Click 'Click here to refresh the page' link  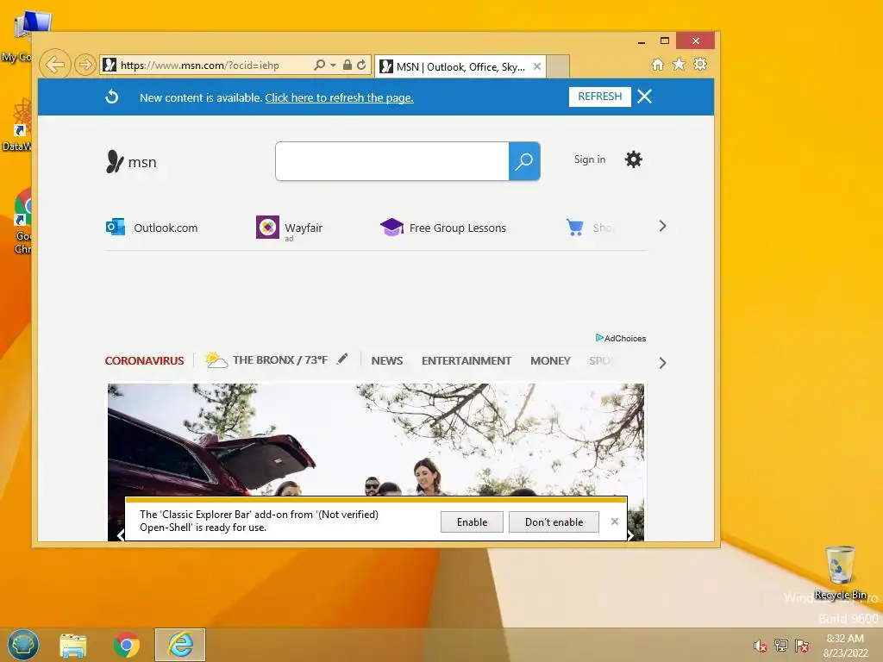[x=339, y=97]
